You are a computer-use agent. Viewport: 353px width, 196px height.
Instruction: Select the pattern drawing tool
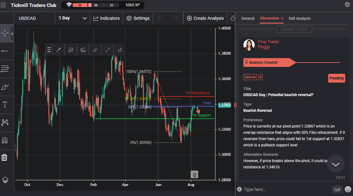click(5, 122)
